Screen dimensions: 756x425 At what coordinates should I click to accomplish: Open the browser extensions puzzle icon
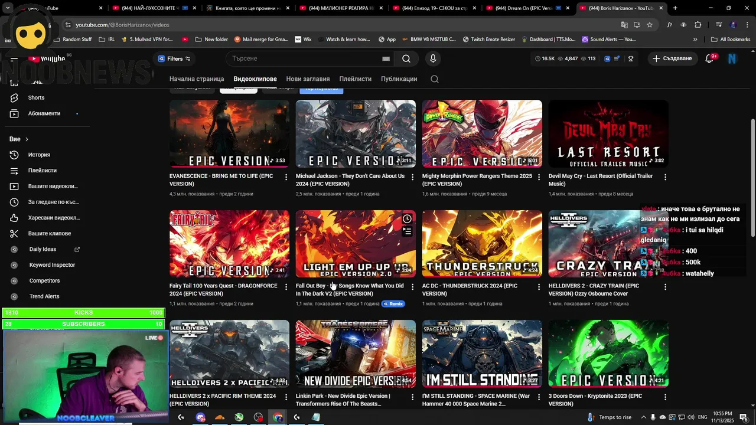[698, 25]
